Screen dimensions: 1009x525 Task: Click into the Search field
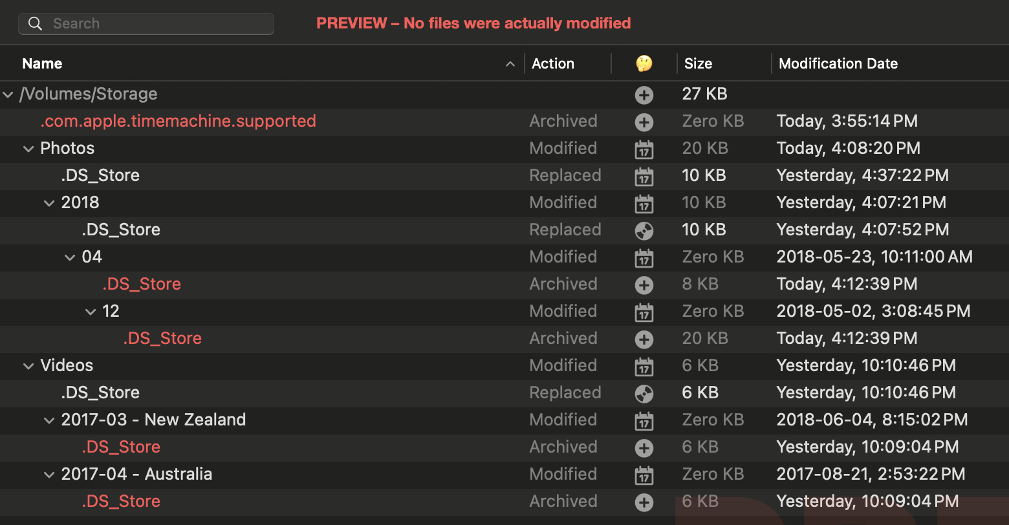tap(155, 24)
